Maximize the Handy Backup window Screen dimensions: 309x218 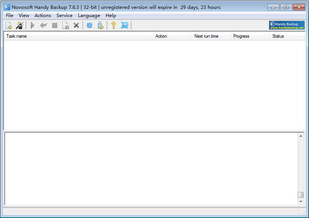[286, 7]
